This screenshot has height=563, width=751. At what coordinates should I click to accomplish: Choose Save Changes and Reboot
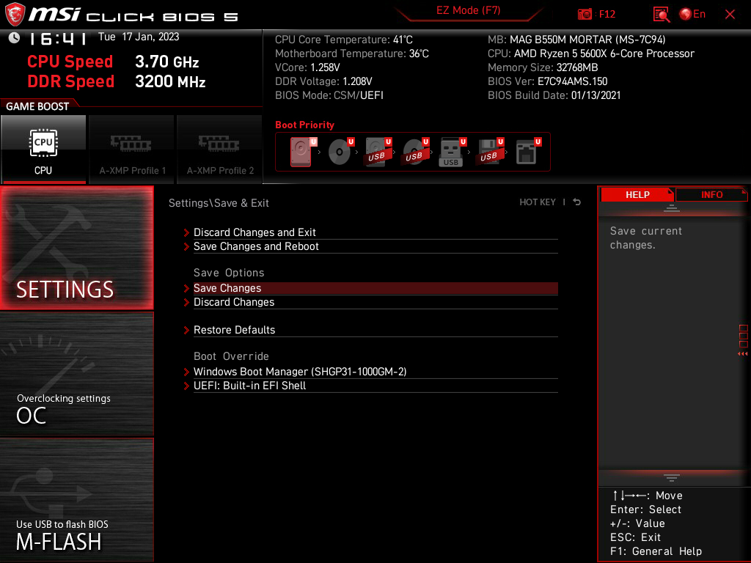click(375, 246)
